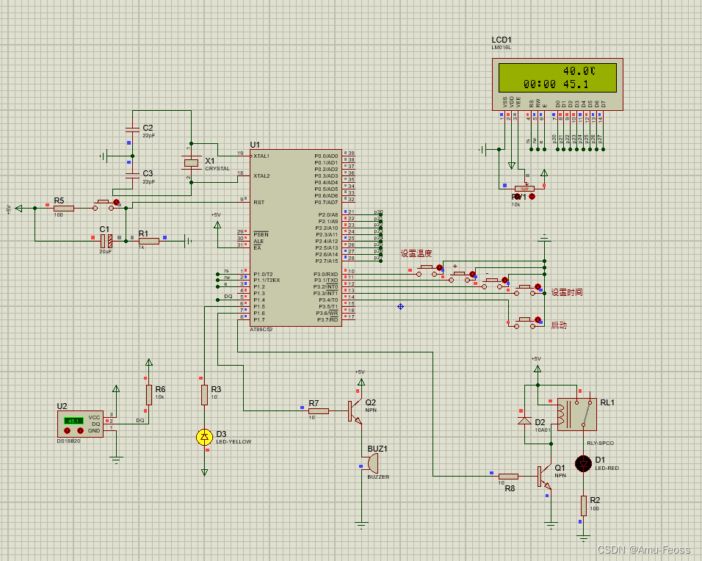This screenshot has height=561, width=702.
Task: Click the 45.1 readout on DS18B20
Action: tap(73, 421)
